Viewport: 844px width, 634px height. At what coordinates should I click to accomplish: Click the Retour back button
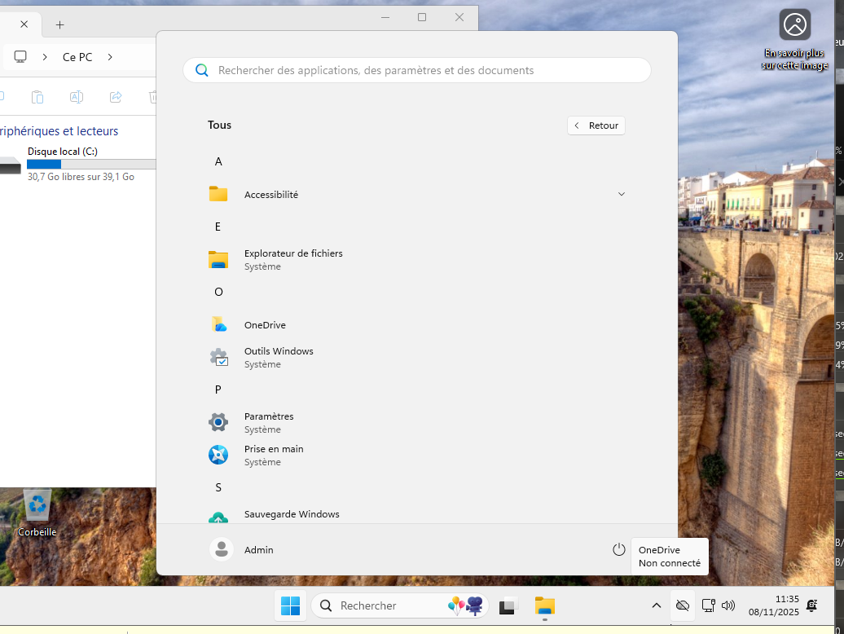click(x=596, y=125)
